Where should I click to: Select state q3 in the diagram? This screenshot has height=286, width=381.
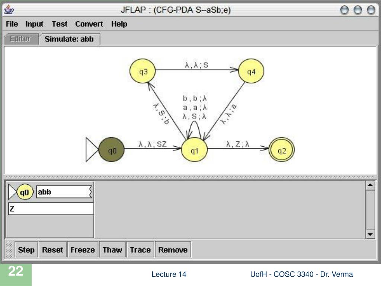(143, 71)
